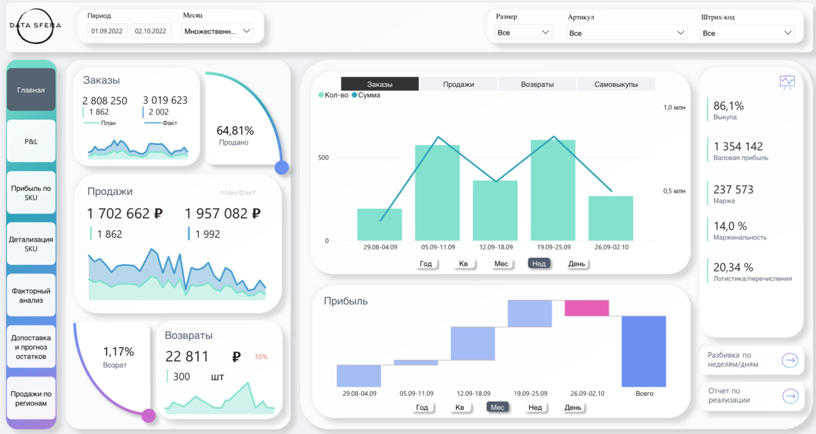Viewport: 816px width, 434px height.
Task: Set orders chart granularity to День
Action: tap(577, 264)
